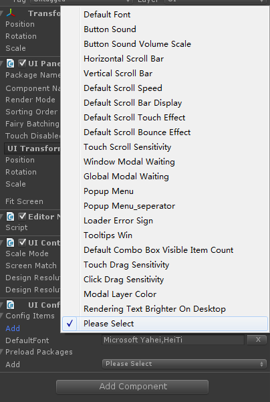Toggle the UI Panel enabled checkbox
The height and width of the screenshot is (402, 270).
[22, 63]
